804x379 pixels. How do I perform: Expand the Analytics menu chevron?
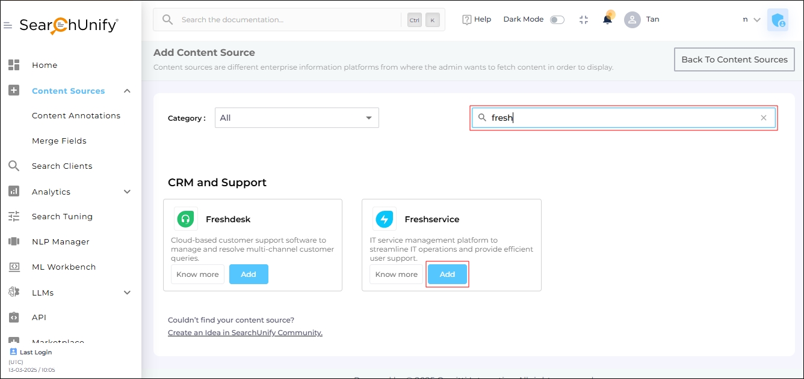127,192
